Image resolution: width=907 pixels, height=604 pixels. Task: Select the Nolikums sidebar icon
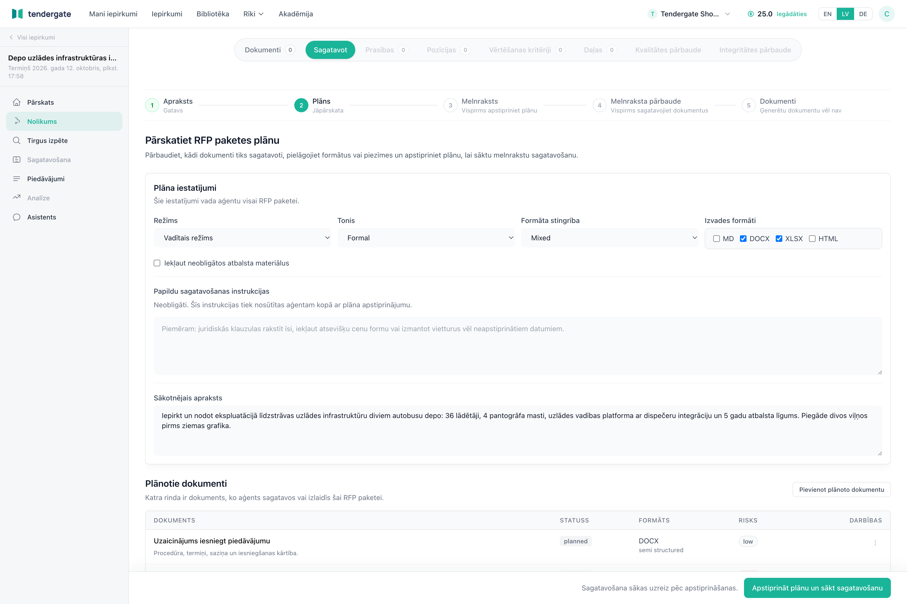tap(17, 121)
